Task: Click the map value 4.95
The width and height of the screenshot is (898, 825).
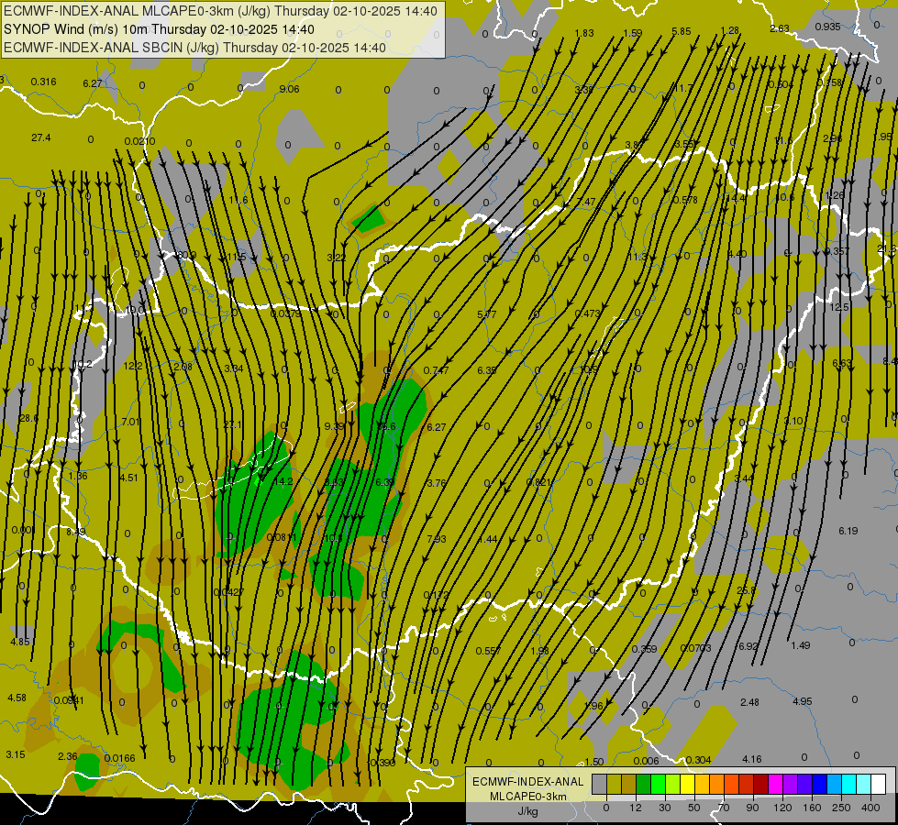Action: click(x=803, y=701)
